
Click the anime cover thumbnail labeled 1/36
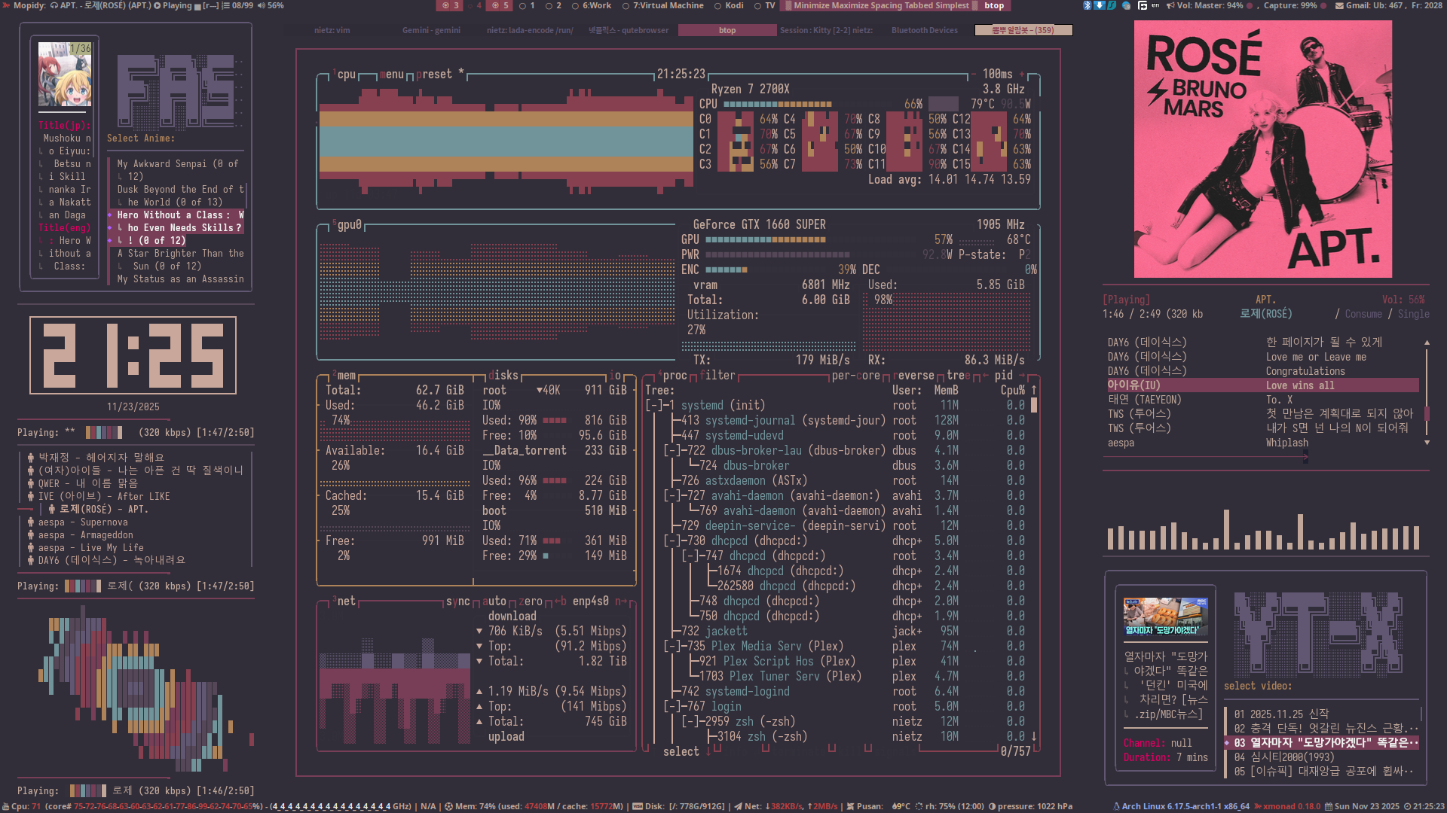click(x=65, y=74)
